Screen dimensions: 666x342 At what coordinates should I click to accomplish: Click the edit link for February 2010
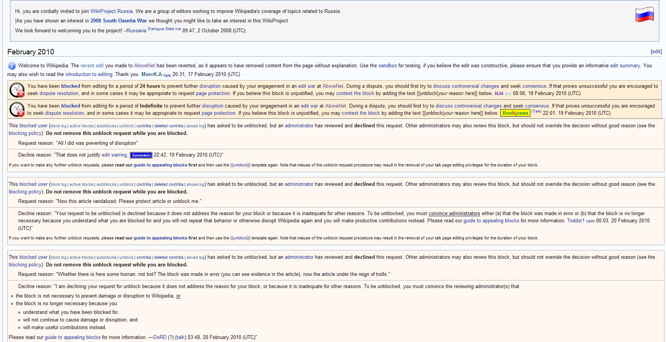click(x=656, y=52)
